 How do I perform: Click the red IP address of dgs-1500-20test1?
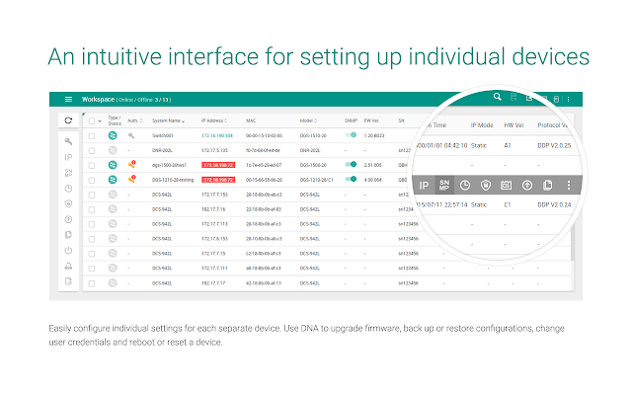(217, 165)
